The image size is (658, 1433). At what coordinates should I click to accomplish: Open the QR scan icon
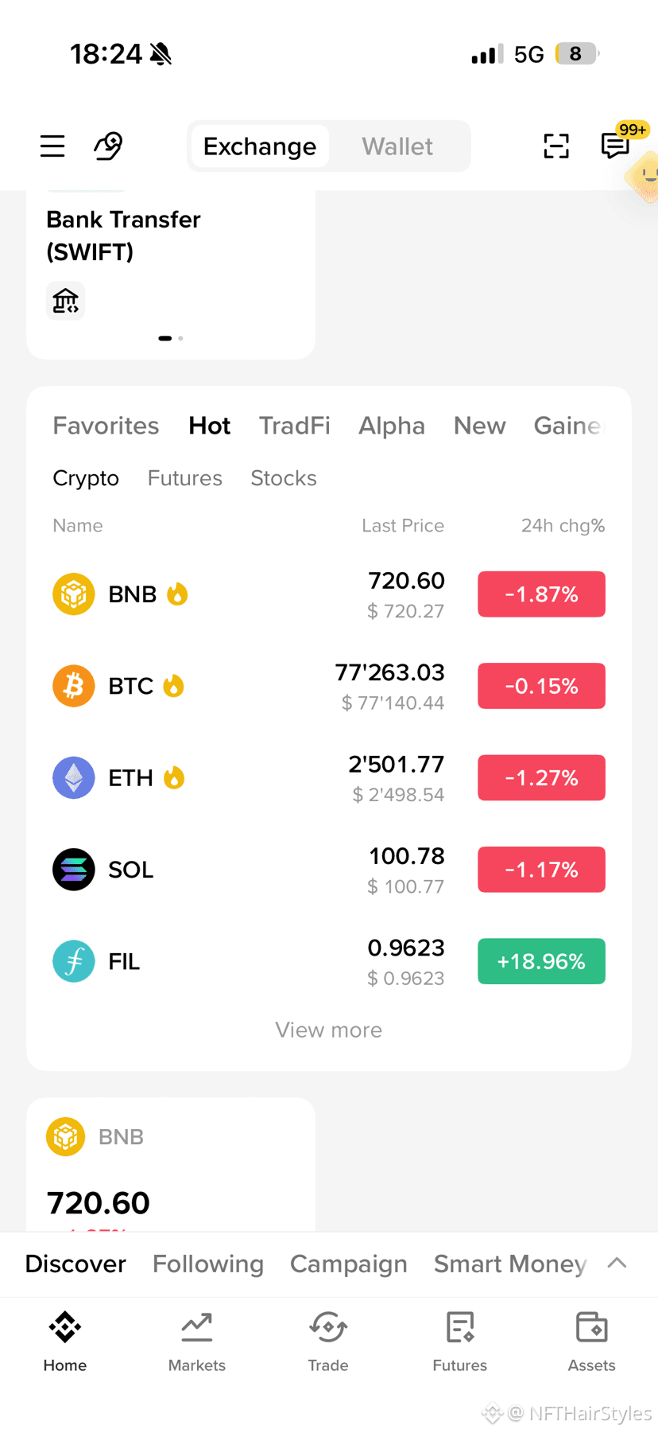(x=556, y=146)
